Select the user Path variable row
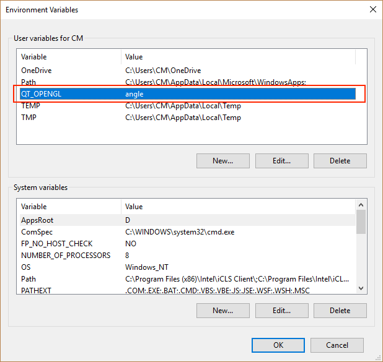The image size is (383, 362). coord(29,82)
